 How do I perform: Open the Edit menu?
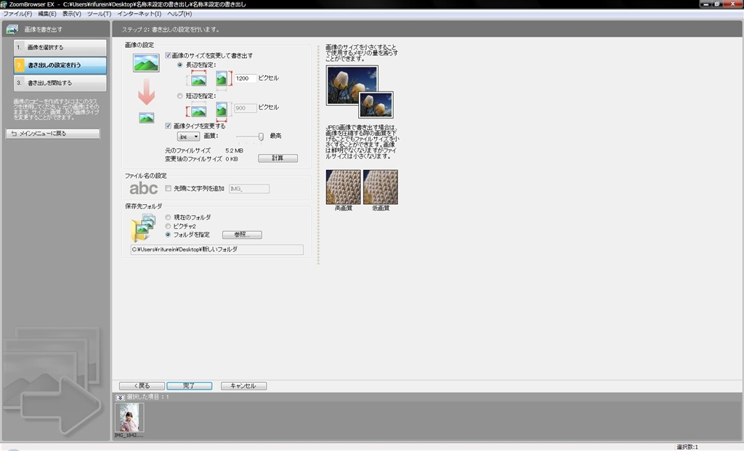(x=47, y=14)
